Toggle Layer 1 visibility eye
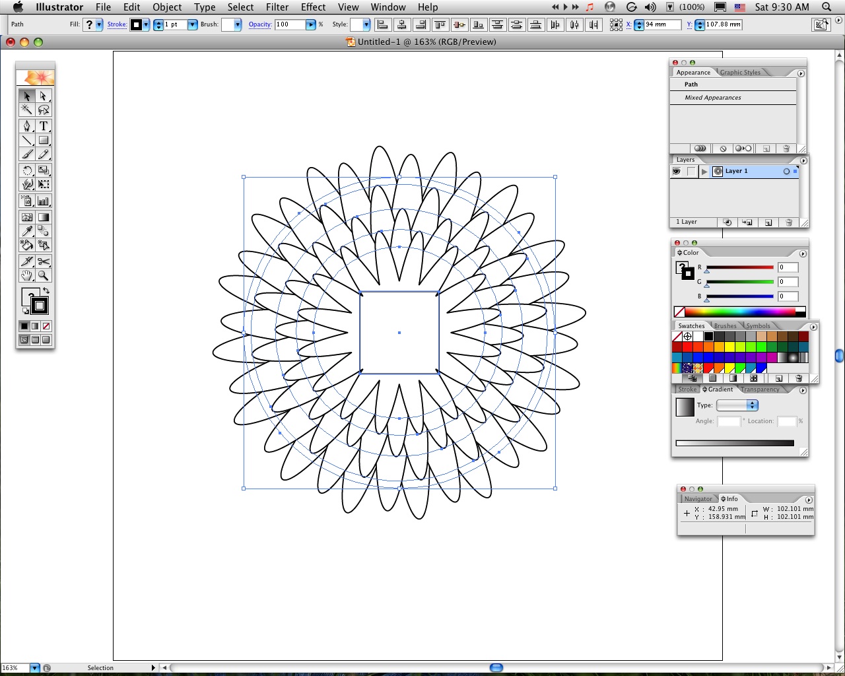The width and height of the screenshot is (845, 676). tap(677, 171)
